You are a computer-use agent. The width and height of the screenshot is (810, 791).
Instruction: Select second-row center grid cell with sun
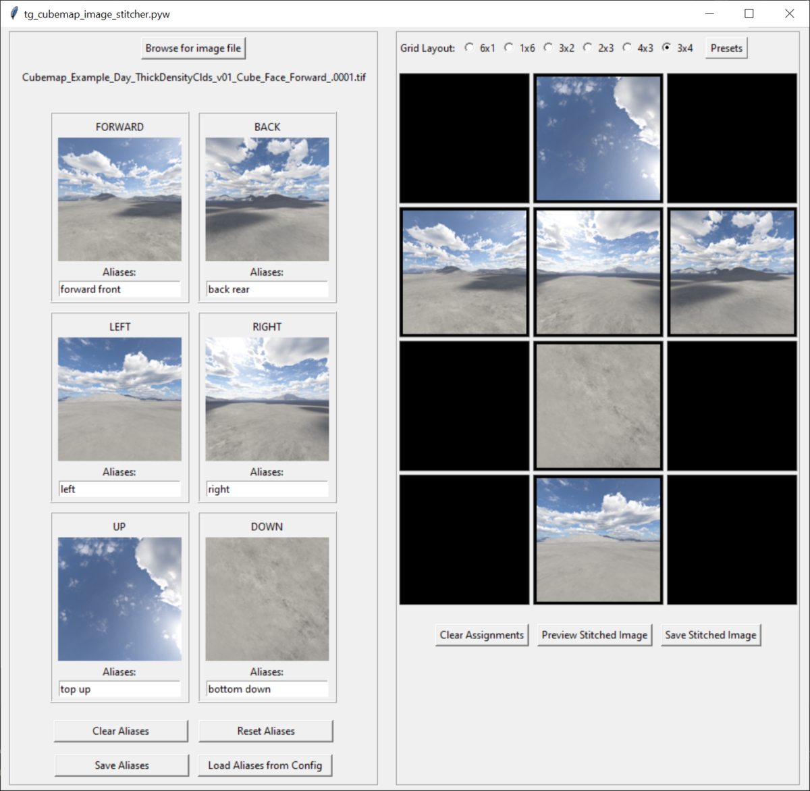point(598,272)
